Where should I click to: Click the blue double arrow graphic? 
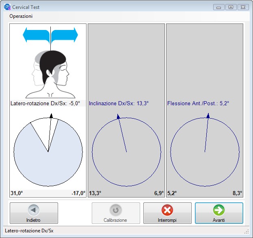pyautogui.click(x=50, y=35)
